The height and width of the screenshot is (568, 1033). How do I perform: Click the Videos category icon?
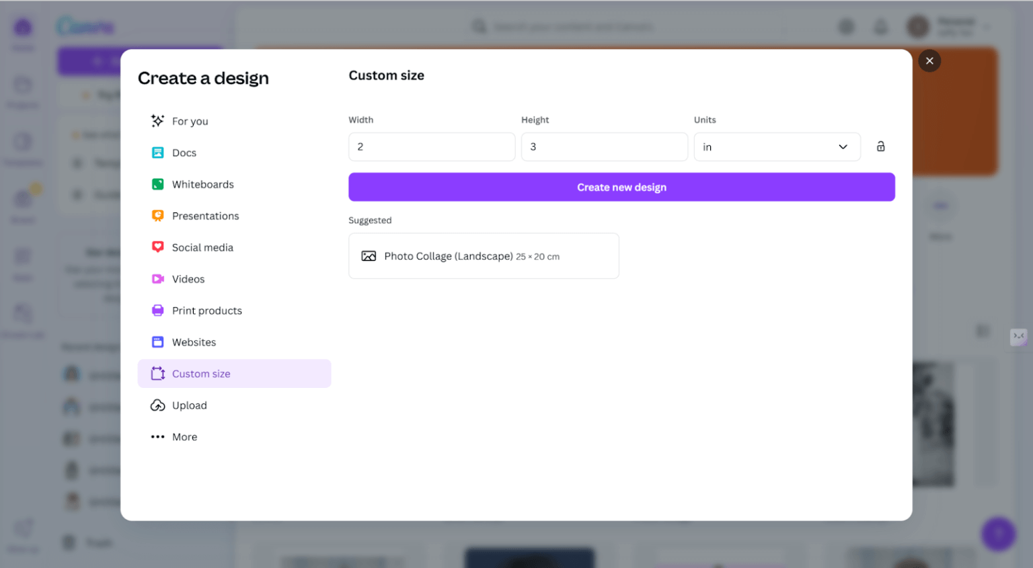click(x=157, y=279)
